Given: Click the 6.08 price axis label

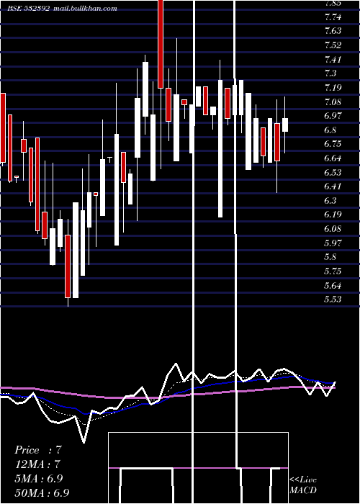Looking at the screenshot, I should click(333, 228).
